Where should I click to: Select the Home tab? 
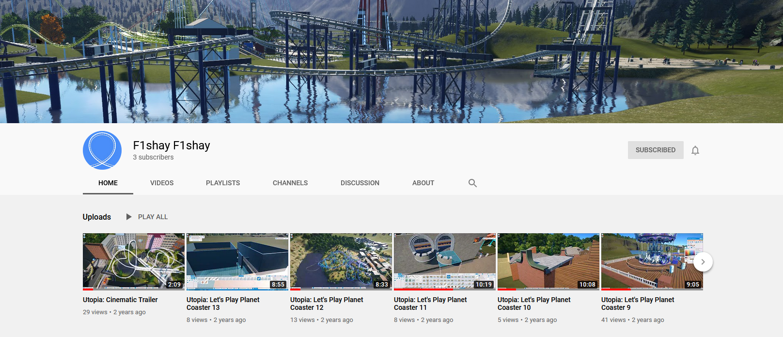[x=108, y=183]
